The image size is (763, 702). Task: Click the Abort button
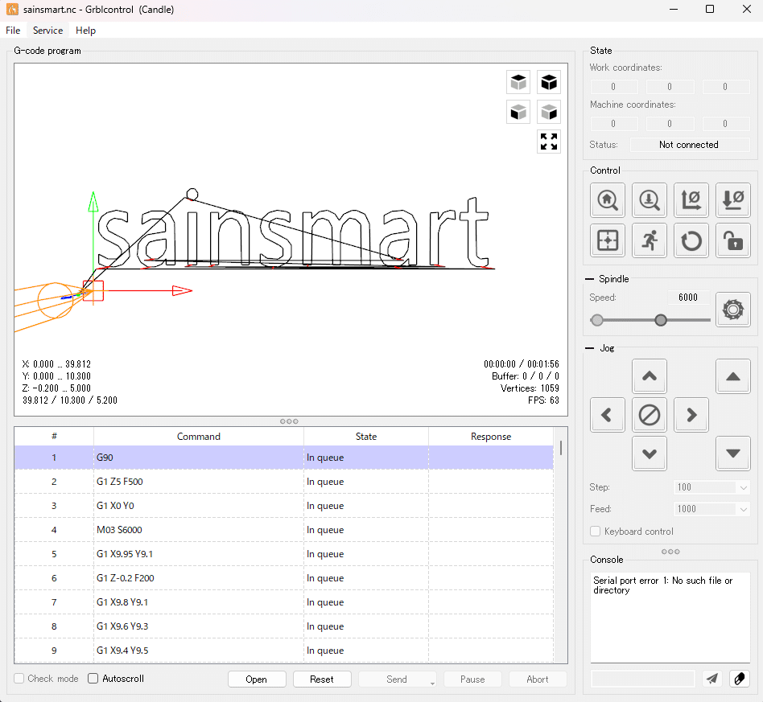click(538, 679)
